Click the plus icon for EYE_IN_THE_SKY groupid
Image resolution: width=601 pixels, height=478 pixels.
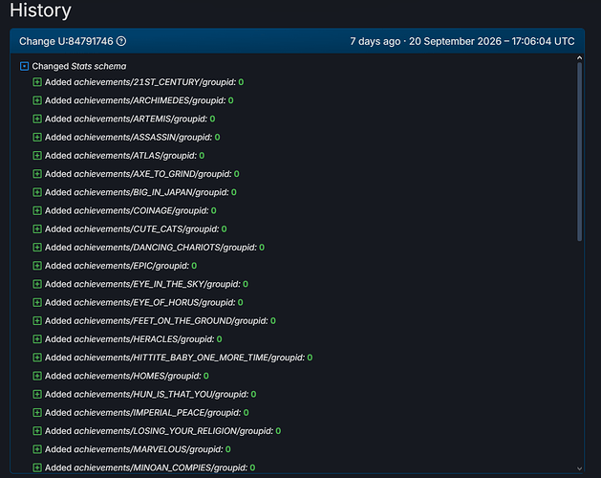tap(37, 284)
